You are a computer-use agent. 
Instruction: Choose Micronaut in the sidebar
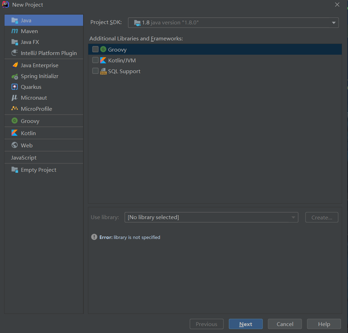pos(44,98)
